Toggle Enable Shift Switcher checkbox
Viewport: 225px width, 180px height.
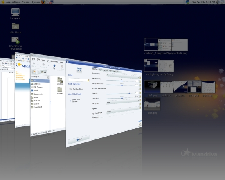(70, 101)
